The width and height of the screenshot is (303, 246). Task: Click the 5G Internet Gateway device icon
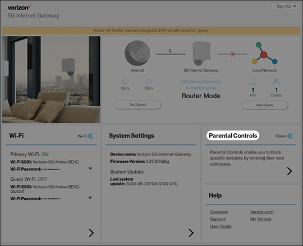201,53
